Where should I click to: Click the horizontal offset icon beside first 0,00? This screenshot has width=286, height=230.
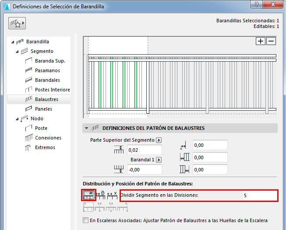click(183, 145)
